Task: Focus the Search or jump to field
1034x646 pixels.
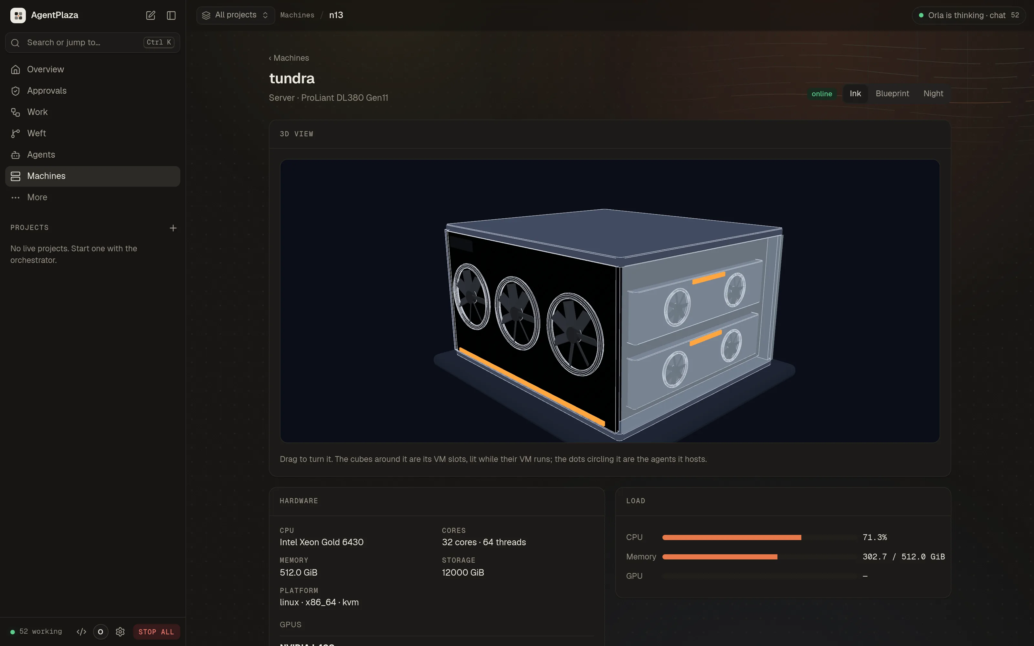Action: [93, 43]
